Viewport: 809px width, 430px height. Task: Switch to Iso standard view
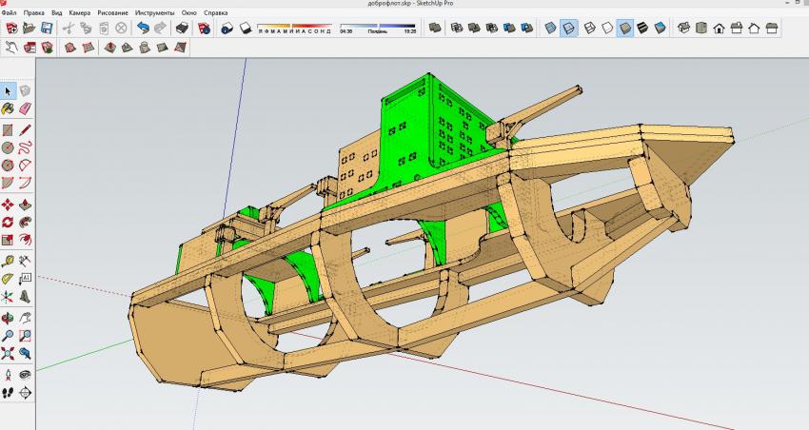coord(683,29)
